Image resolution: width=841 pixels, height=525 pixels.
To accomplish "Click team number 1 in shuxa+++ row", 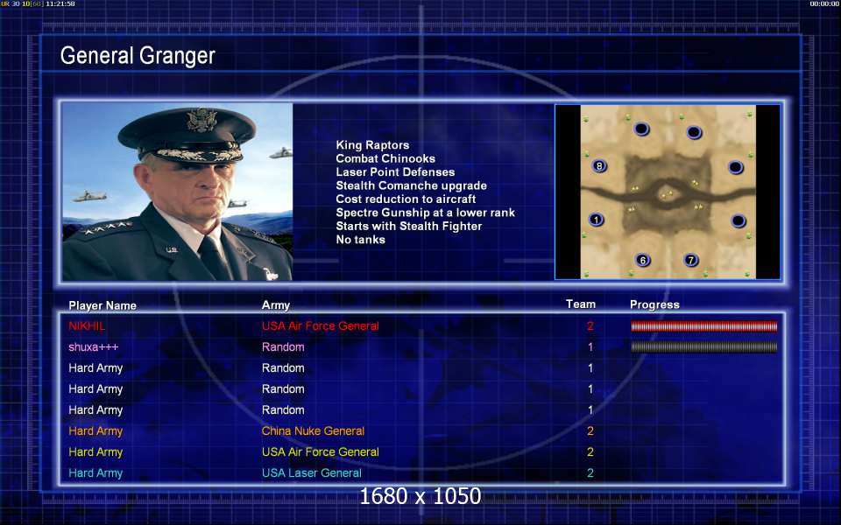I will point(590,347).
